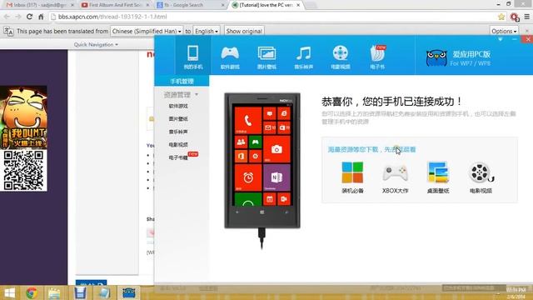Open the app's top dropdown menu arrow

[x=501, y=39]
